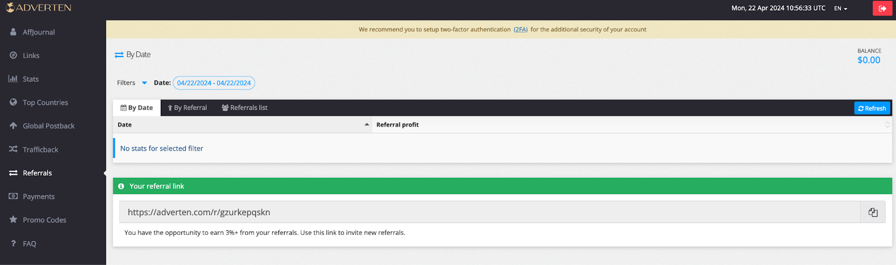This screenshot has width=896, height=265.
Task: Click the 'No stats for selected filter' message
Action: click(x=162, y=148)
